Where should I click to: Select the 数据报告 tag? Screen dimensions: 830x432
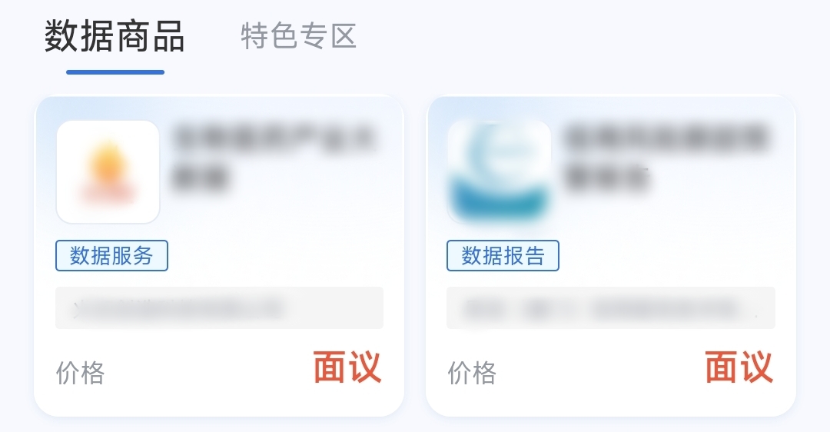503,256
